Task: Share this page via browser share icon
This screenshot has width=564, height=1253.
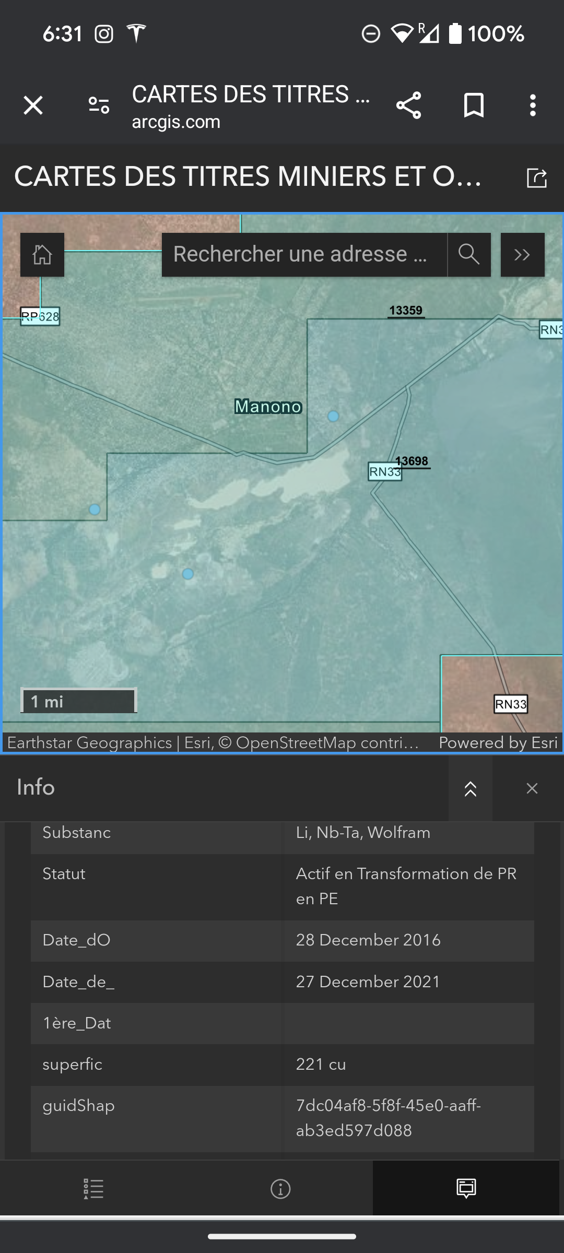Action: [408, 105]
